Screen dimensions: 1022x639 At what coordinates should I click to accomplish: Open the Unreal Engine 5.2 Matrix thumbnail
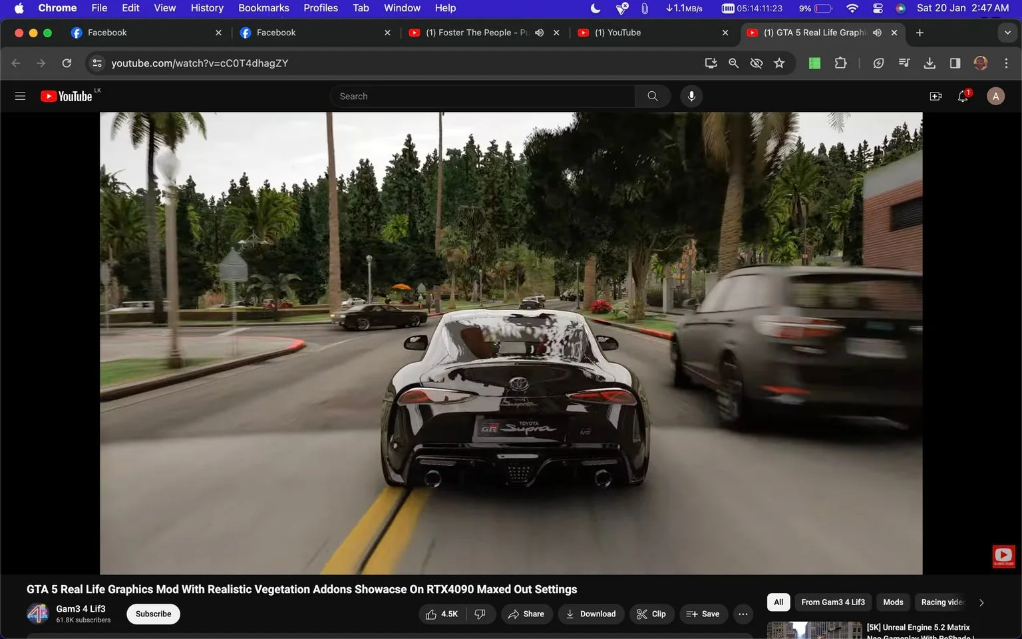(x=814, y=630)
